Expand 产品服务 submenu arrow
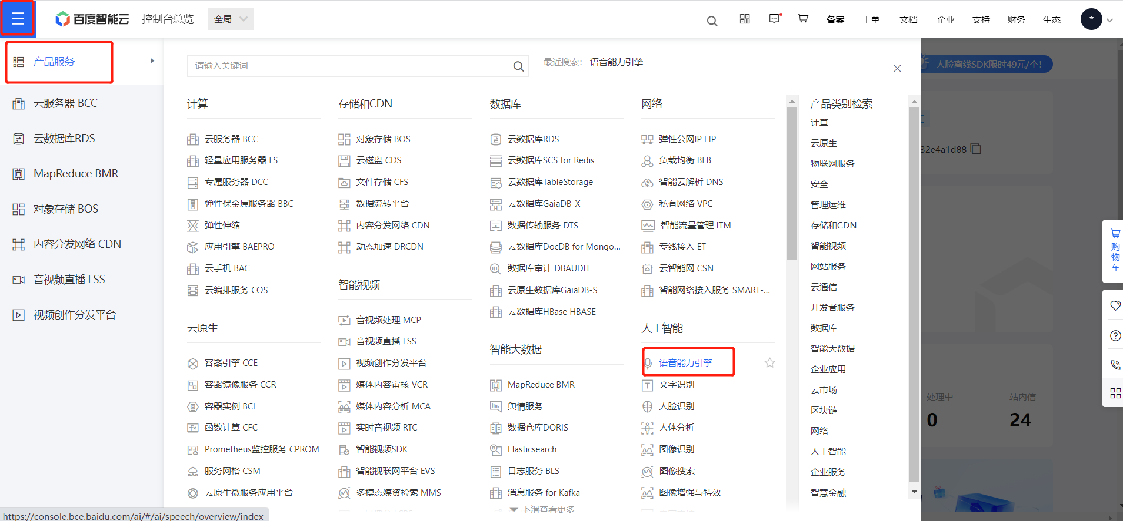This screenshot has width=1123, height=521. tap(152, 61)
